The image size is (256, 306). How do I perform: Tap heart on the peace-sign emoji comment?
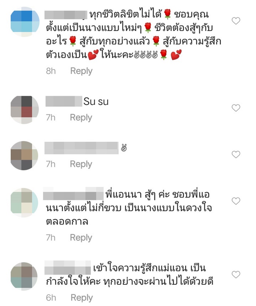[236, 154]
